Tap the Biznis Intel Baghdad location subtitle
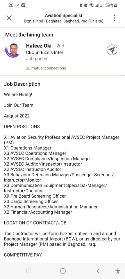 [x=64, y=21]
